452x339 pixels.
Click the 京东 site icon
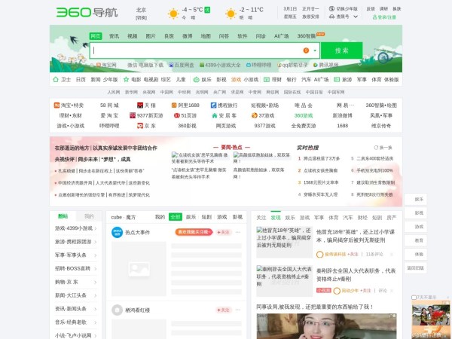point(139,126)
